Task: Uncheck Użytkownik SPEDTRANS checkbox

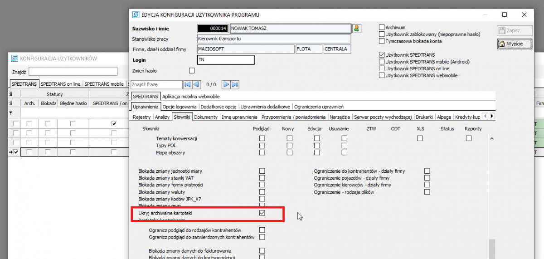Action: 382,55
